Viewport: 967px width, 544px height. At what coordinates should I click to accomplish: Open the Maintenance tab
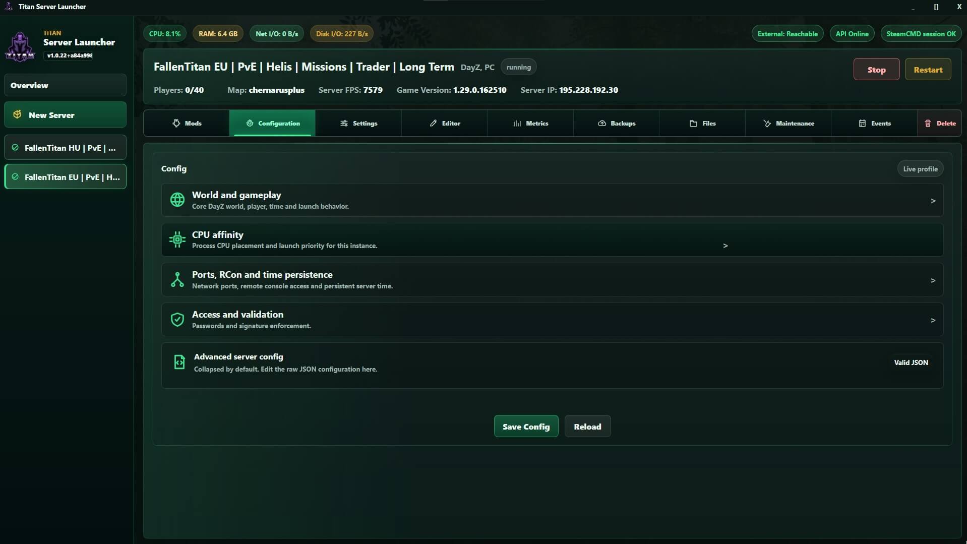click(x=788, y=123)
